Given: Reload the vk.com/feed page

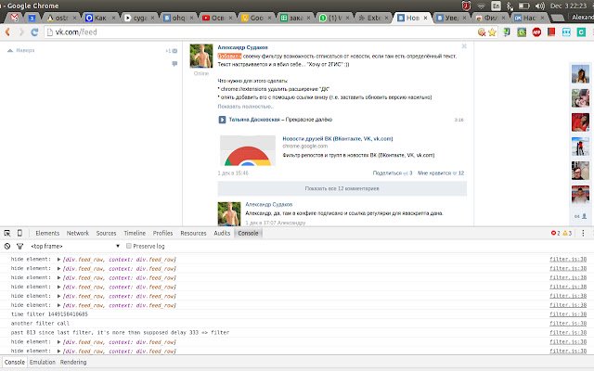Looking at the screenshot, I should (34, 32).
